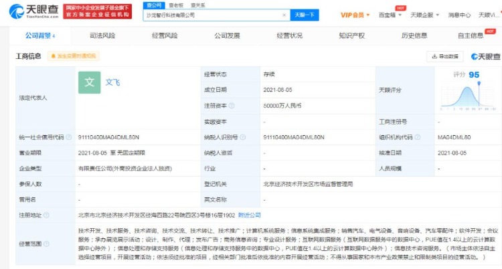
Task: Select the 核准日期 value 2021-08-05
Action: coord(452,153)
